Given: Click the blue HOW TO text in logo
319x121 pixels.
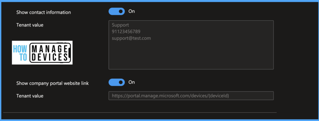Looking at the screenshot, I should 20,53.
